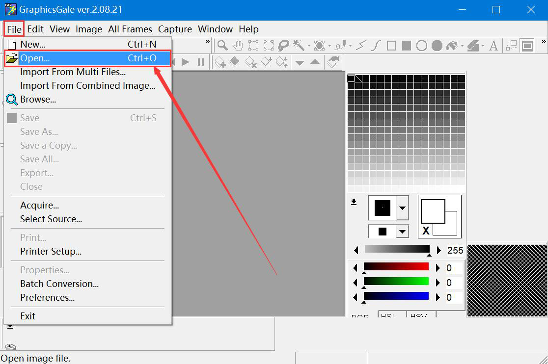Click the Flood Fill bucket tool

click(452, 46)
